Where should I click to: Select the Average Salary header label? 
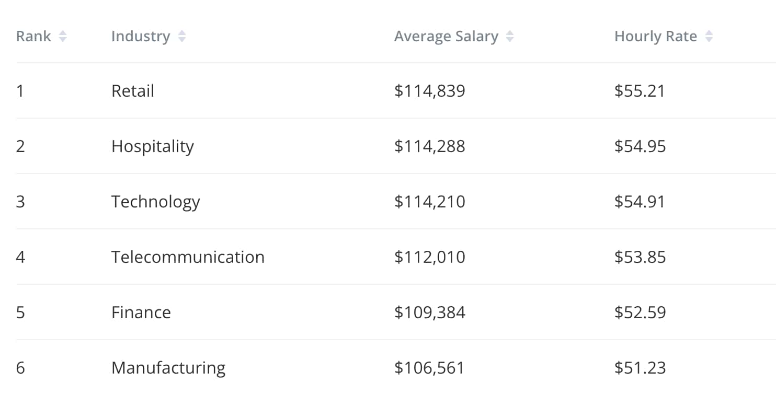click(x=446, y=37)
